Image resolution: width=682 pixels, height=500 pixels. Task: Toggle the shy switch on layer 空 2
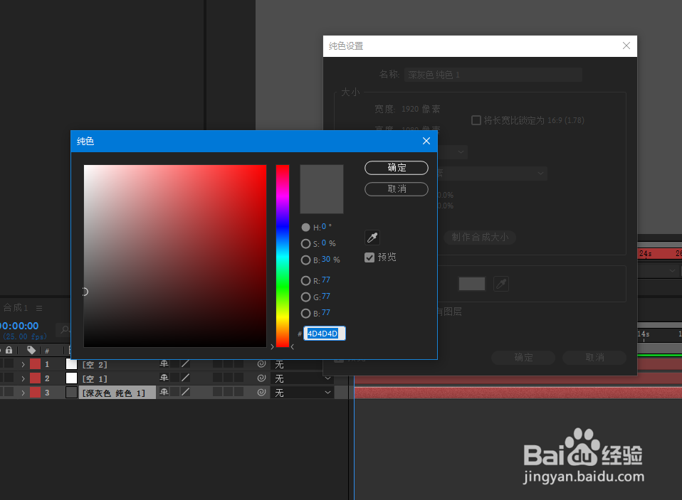click(164, 364)
